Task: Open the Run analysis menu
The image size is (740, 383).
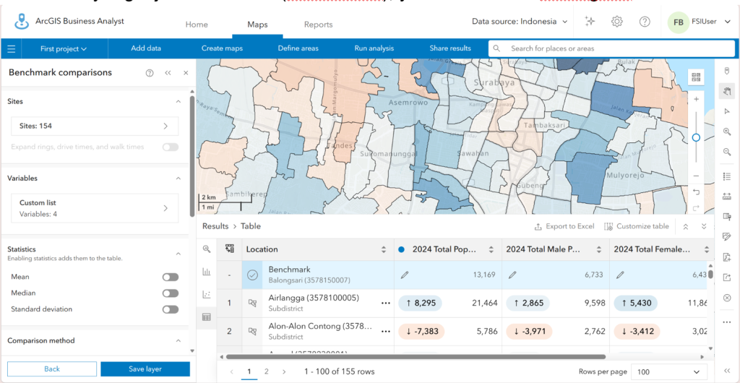Action: (374, 48)
